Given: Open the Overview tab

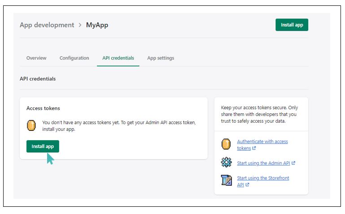Looking at the screenshot, I should coord(36,58).
